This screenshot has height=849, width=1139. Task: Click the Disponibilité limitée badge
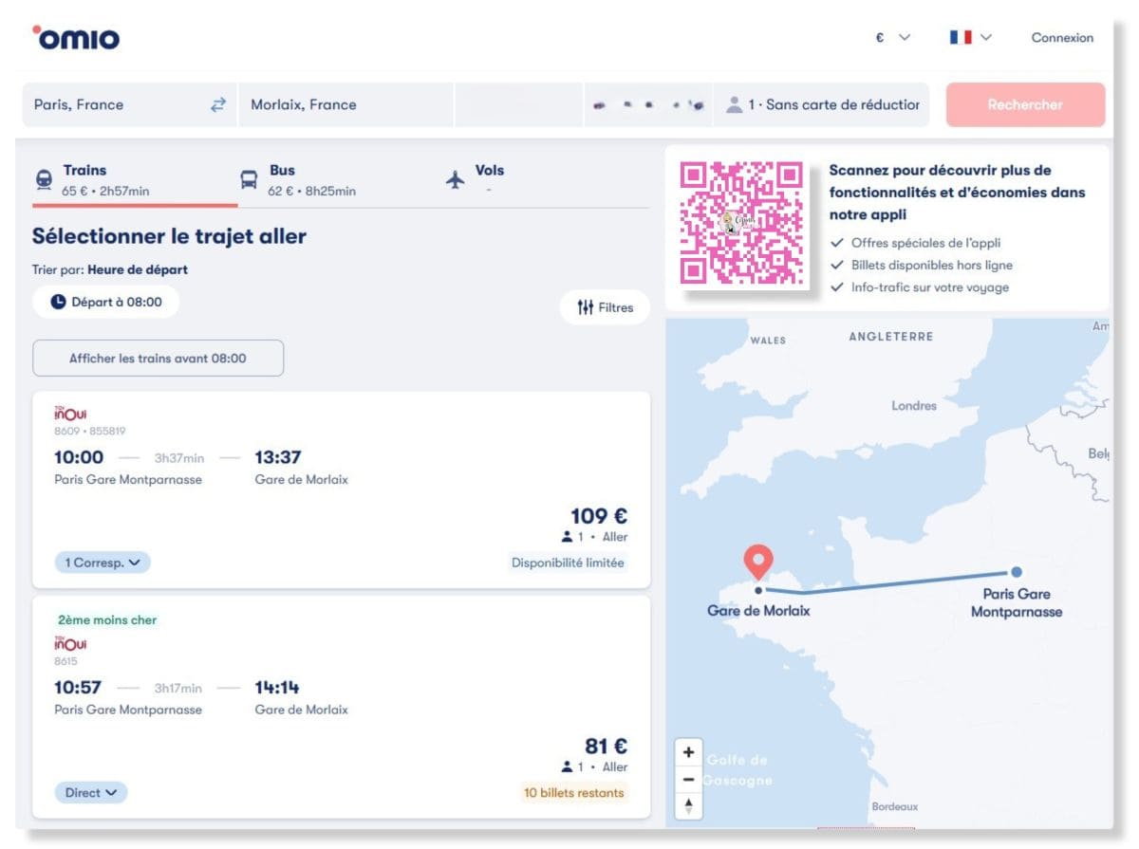[x=568, y=563]
